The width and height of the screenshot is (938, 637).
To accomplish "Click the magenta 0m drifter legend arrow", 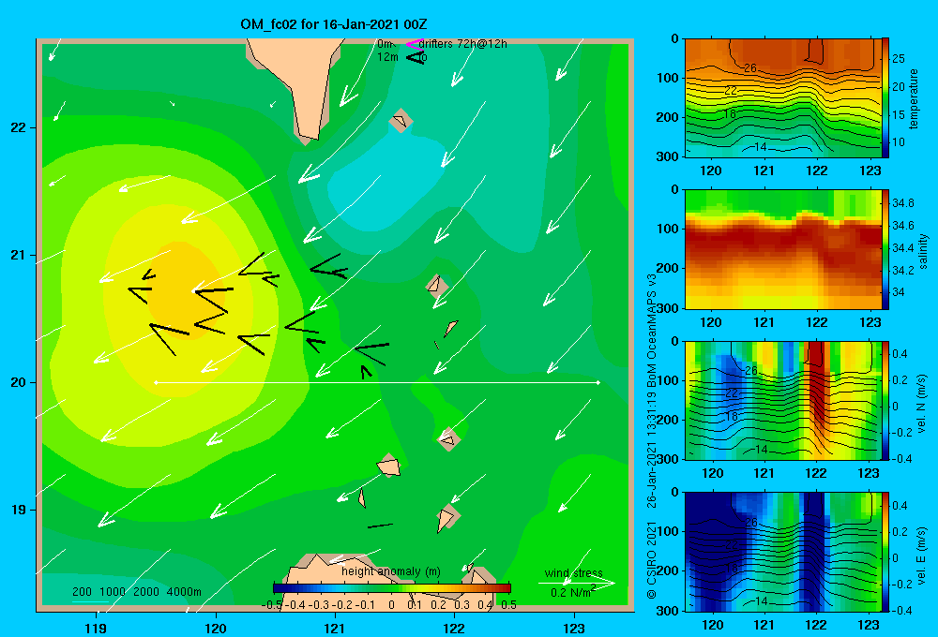I will 415,44.
